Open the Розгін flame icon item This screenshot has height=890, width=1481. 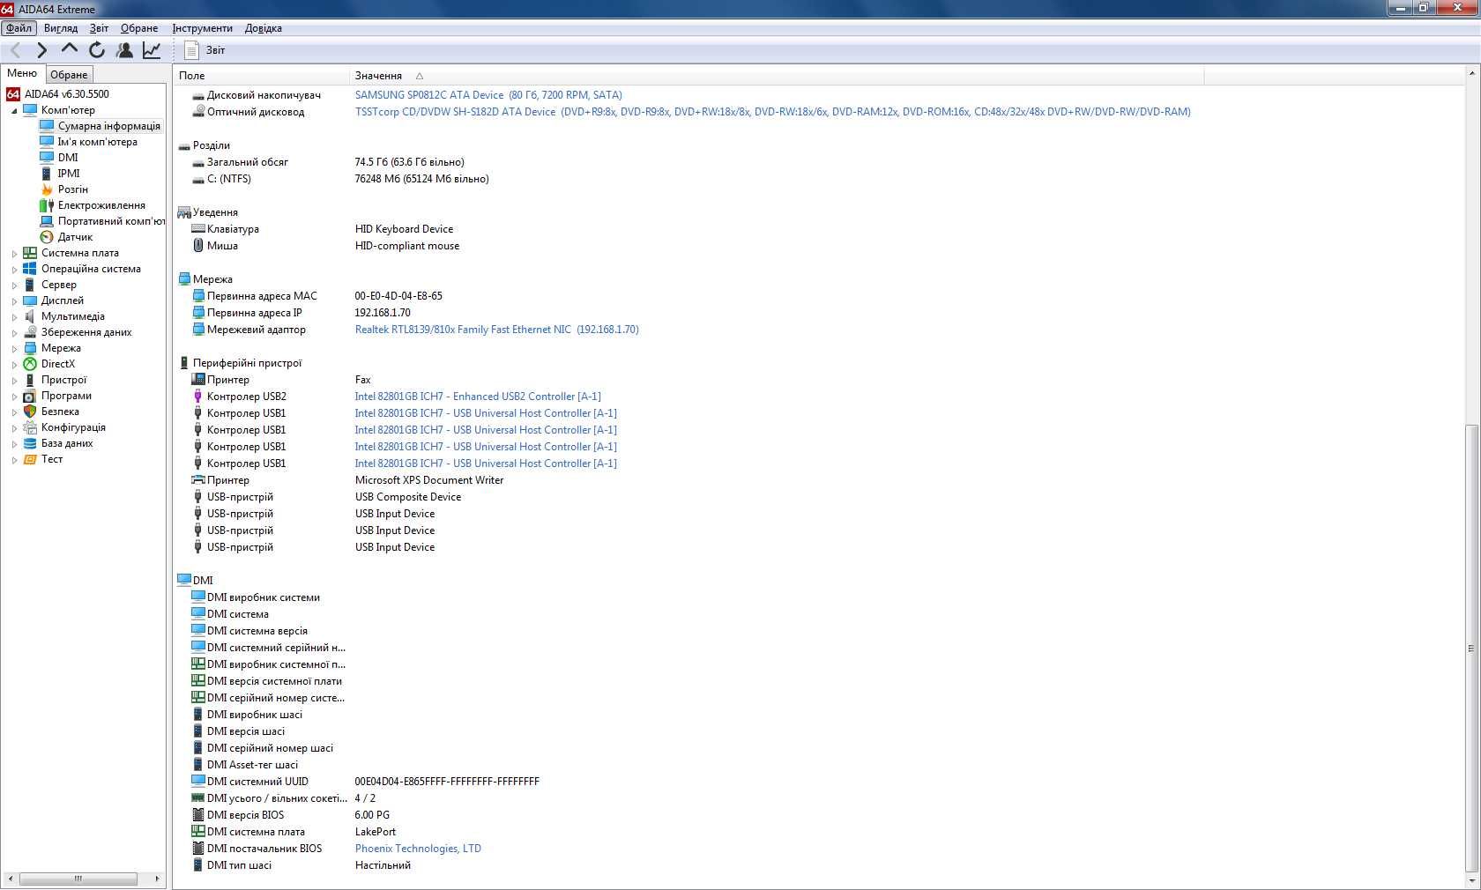(x=47, y=189)
